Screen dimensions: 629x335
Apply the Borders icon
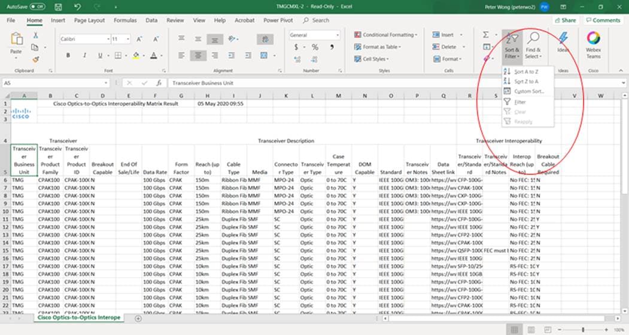(x=118, y=55)
